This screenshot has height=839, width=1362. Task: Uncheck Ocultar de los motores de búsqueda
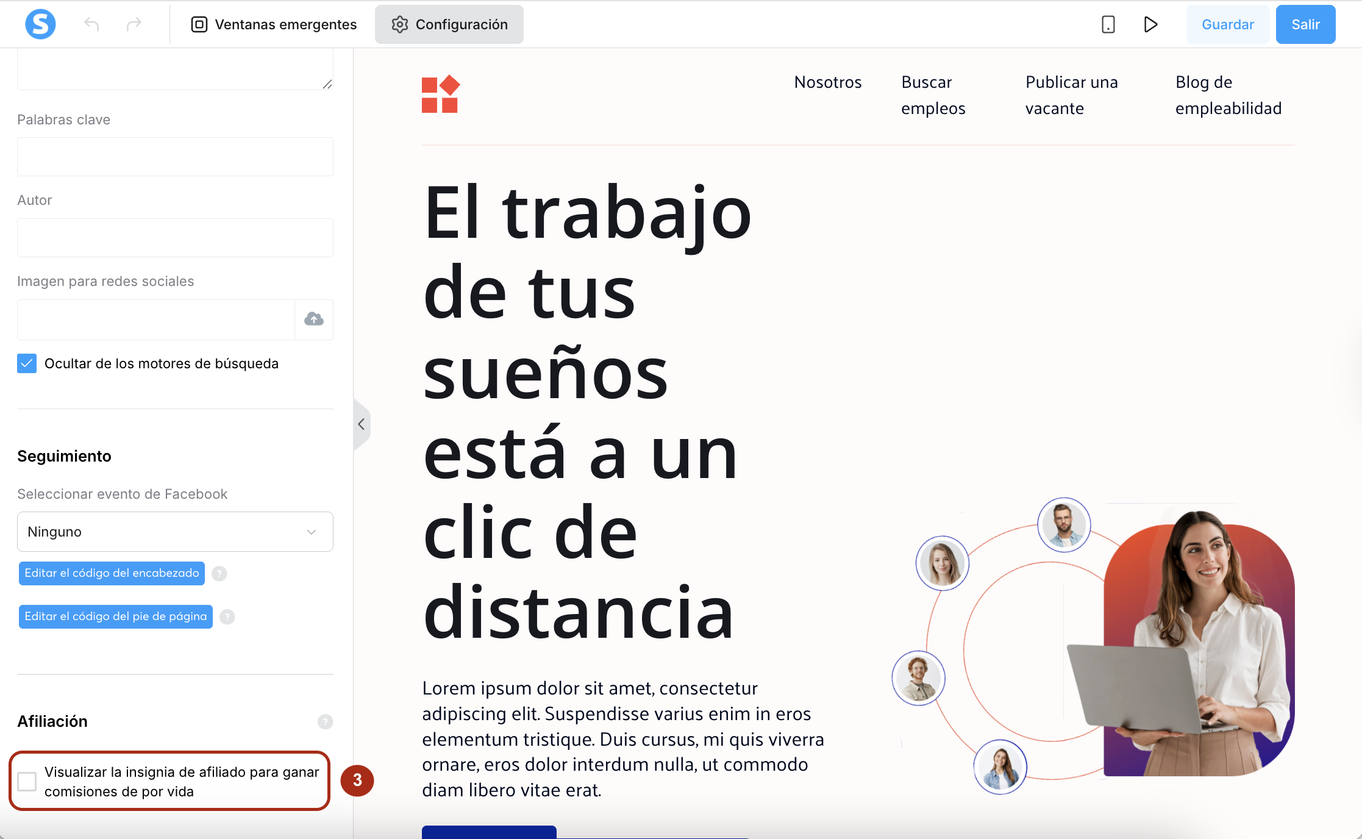coord(27,363)
